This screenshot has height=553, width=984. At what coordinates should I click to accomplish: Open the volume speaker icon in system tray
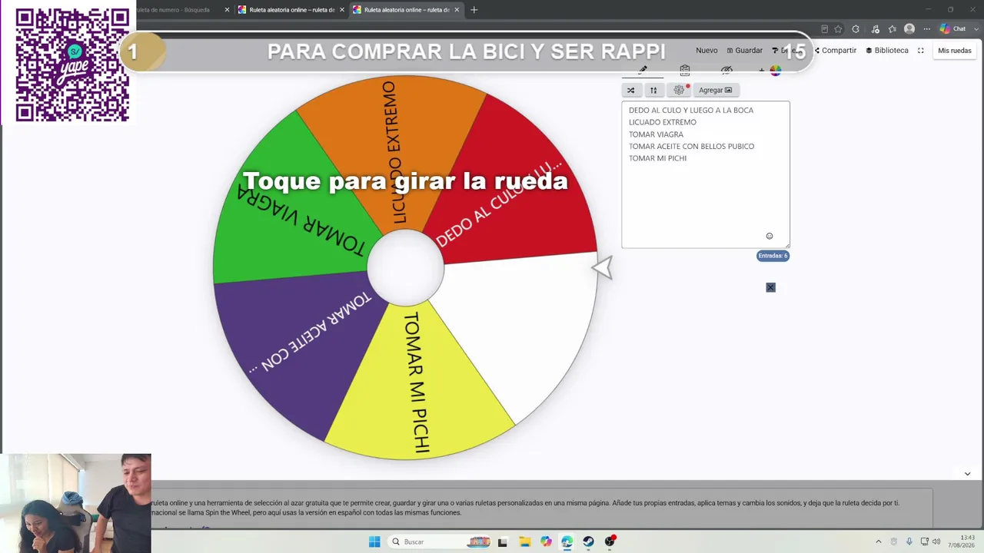click(x=936, y=541)
